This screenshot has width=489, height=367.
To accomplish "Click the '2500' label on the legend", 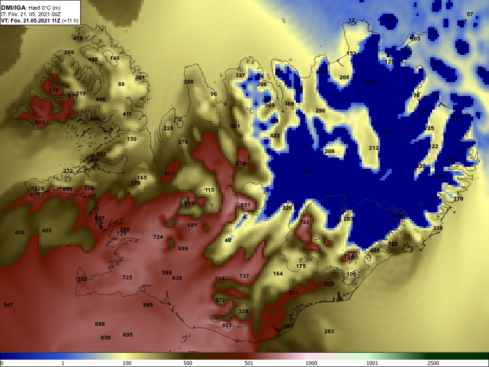I will (x=433, y=363).
